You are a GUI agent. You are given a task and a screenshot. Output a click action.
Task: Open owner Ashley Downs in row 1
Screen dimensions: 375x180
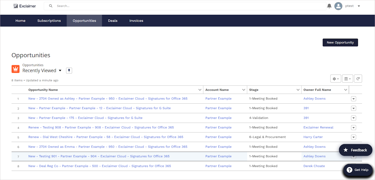[x=314, y=99]
